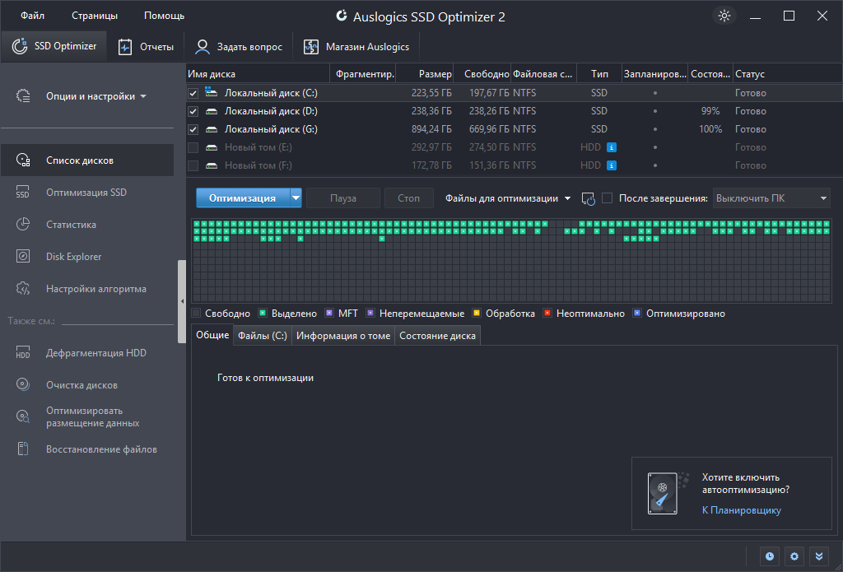This screenshot has width=843, height=572.
Task: Expand the Optimization button dropdown arrow
Action: click(x=296, y=198)
